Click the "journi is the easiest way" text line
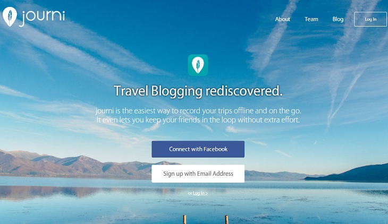This screenshot has width=388, height=224. coord(198,111)
